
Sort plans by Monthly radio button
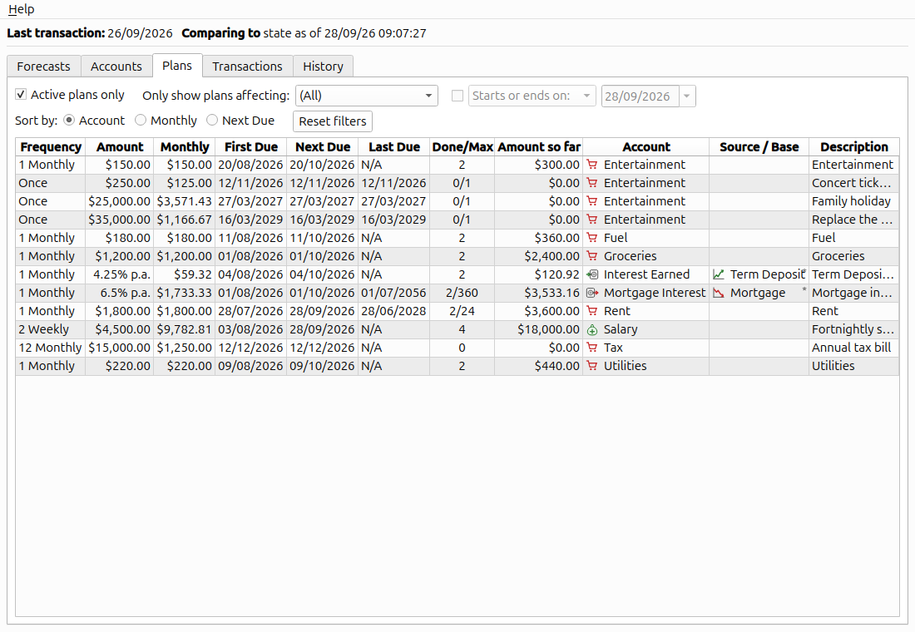pos(140,120)
